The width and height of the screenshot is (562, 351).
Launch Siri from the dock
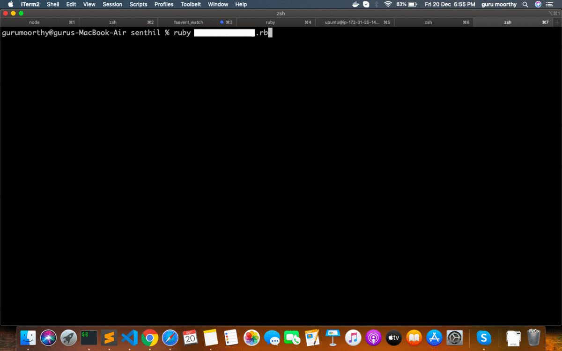pyautogui.click(x=48, y=337)
